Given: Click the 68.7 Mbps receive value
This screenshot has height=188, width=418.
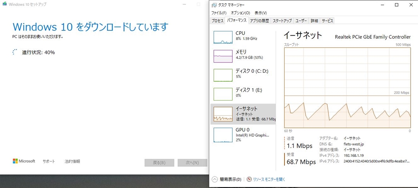Looking at the screenshot, I should click(x=301, y=162).
